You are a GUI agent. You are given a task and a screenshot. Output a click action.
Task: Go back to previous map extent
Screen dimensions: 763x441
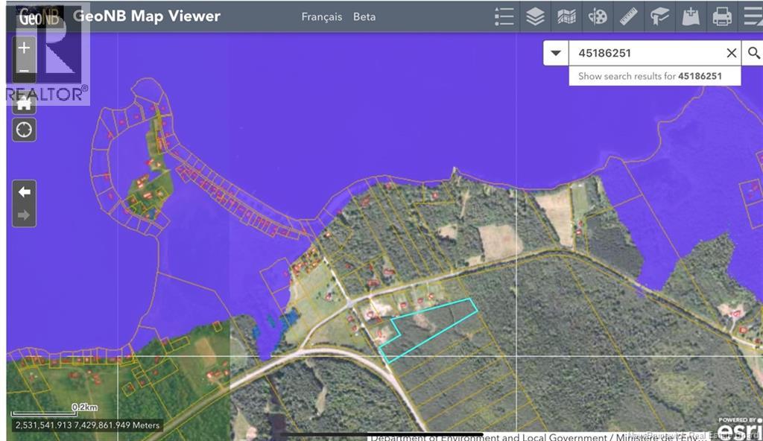[x=24, y=192]
